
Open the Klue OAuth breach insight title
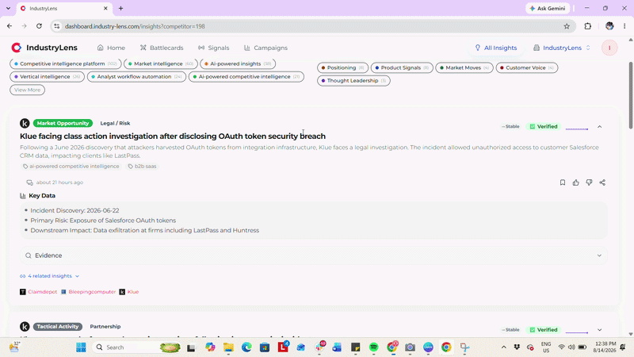tap(173, 136)
